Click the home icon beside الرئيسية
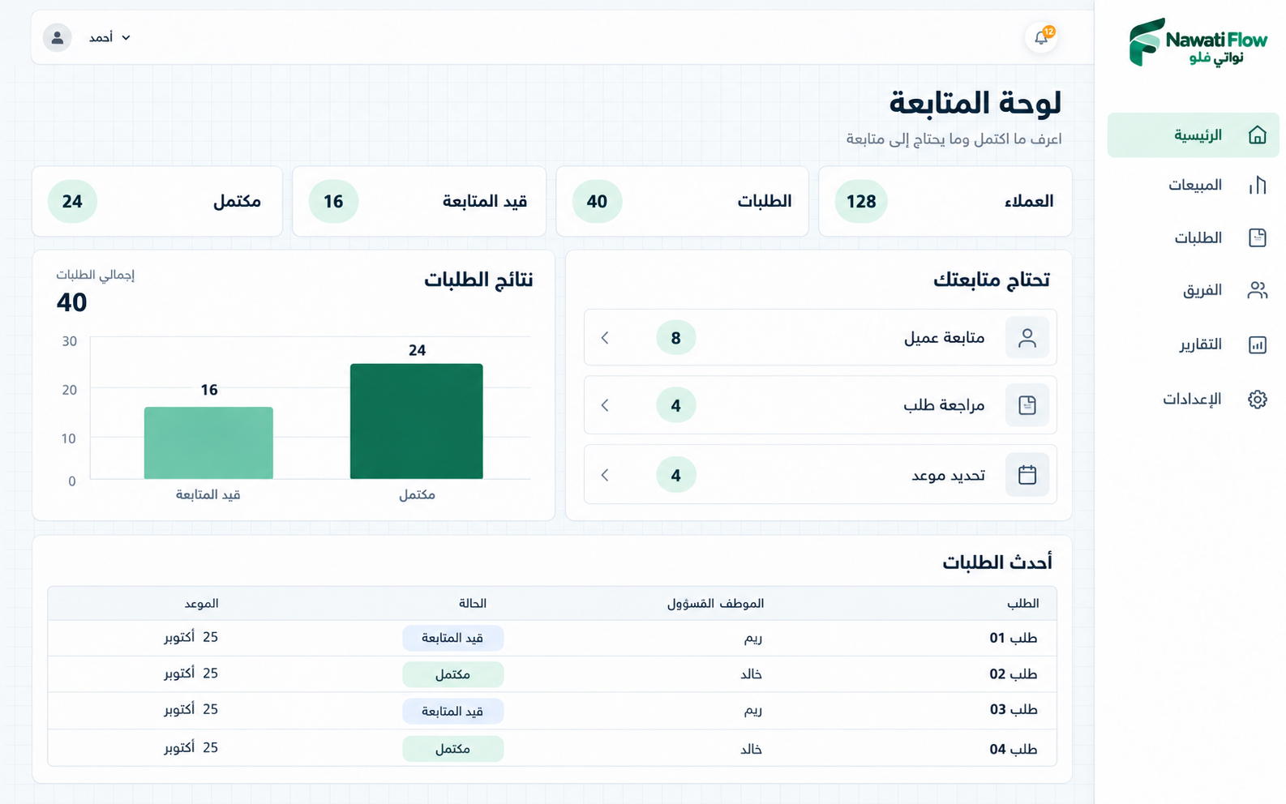The height and width of the screenshot is (804, 1286). point(1257,135)
